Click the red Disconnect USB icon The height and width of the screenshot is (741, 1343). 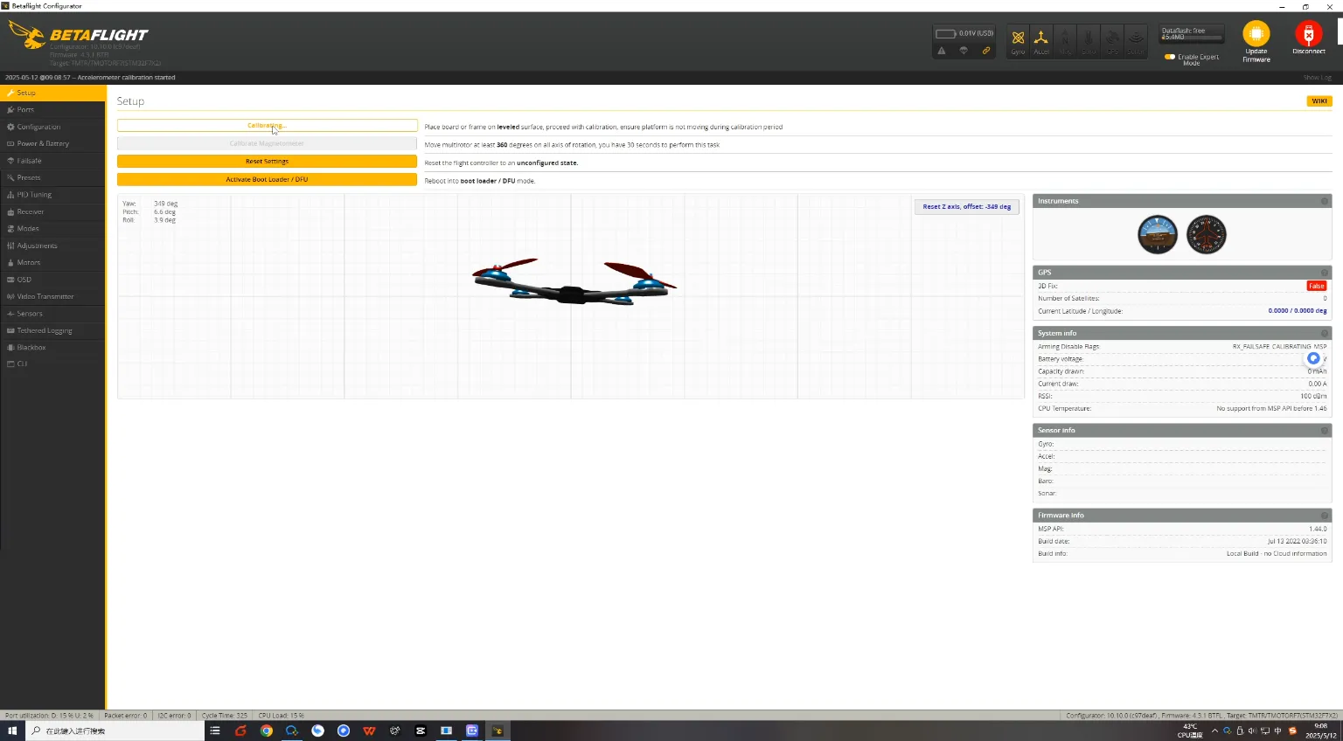1308,34
